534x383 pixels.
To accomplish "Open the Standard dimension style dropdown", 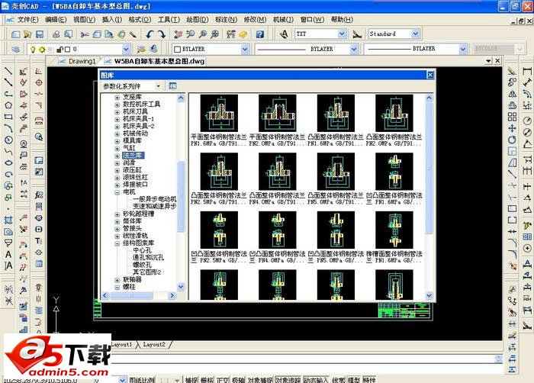I will [x=415, y=34].
